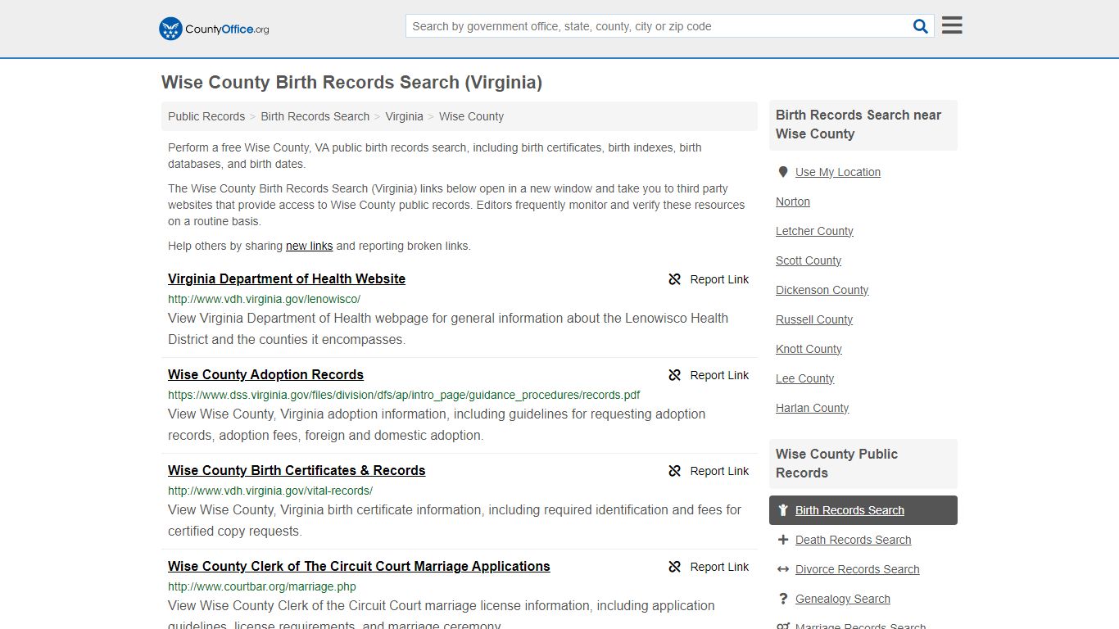The height and width of the screenshot is (629, 1119).
Task: Open Genealogy Search sidebar item
Action: tap(843, 599)
